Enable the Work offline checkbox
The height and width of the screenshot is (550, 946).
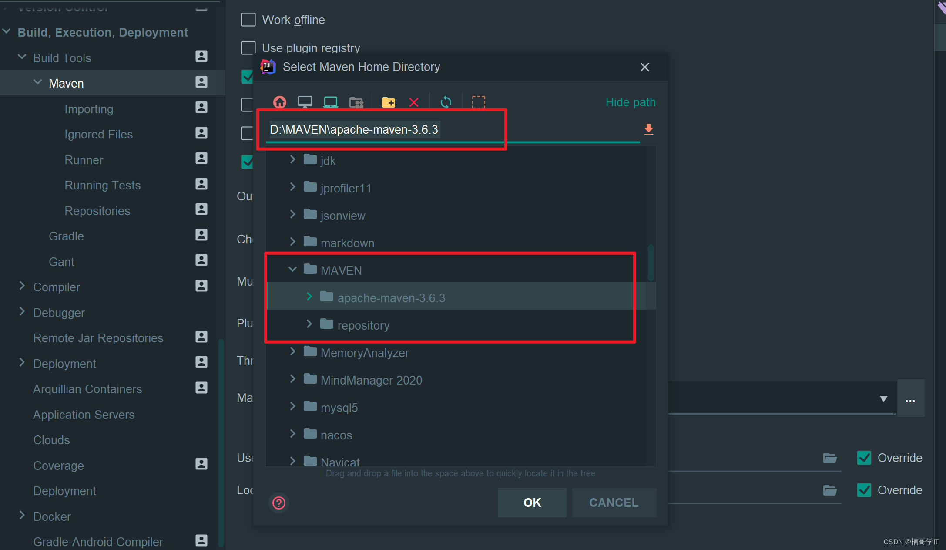(248, 20)
